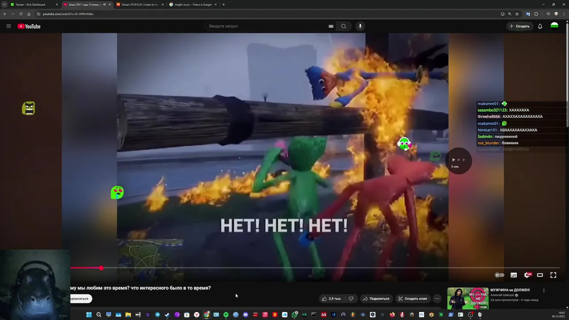569x320 pixels.
Task: Toggle subtitles on the player
Action: click(513, 275)
